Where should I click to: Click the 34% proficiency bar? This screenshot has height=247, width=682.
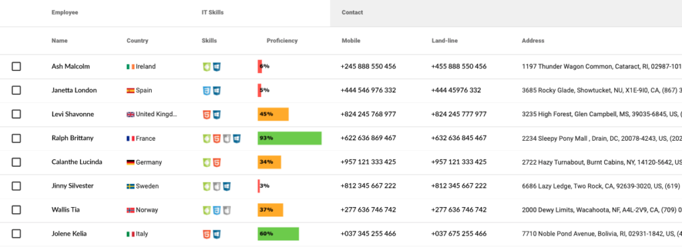pyautogui.click(x=269, y=162)
